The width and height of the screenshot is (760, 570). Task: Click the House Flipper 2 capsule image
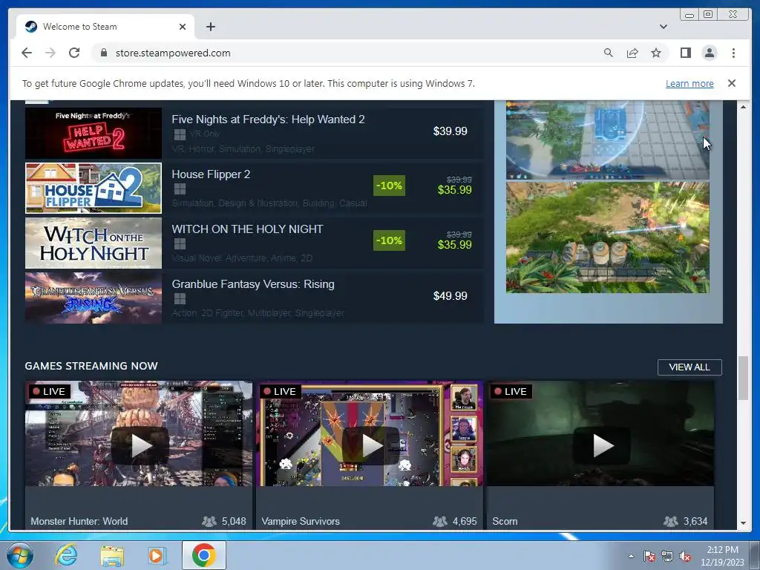[x=93, y=188]
